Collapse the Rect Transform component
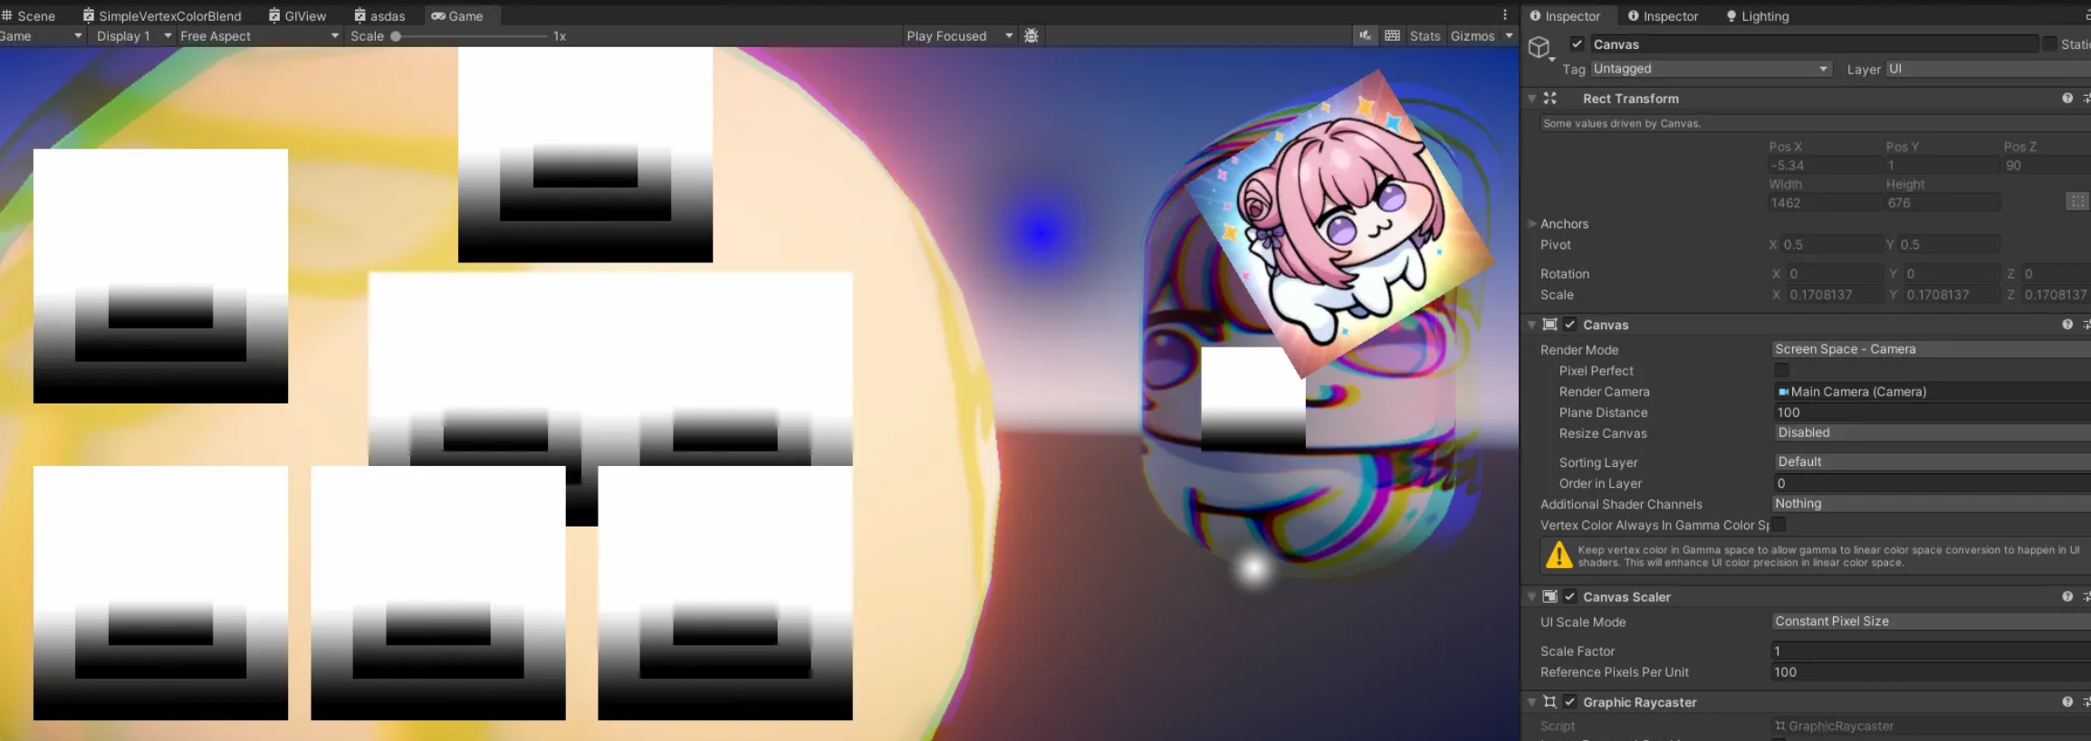Screen dimensions: 2091x741 pyautogui.click(x=1531, y=99)
